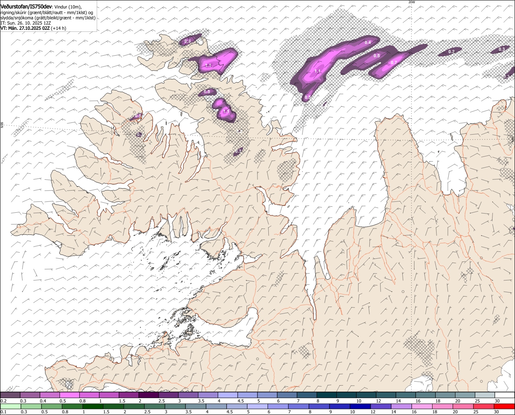
Task: Click the 'rigning/skúrir' legend description line
Action: click(x=47, y=13)
